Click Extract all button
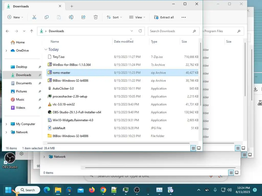This screenshot has width=262, height=196. [x=164, y=17]
